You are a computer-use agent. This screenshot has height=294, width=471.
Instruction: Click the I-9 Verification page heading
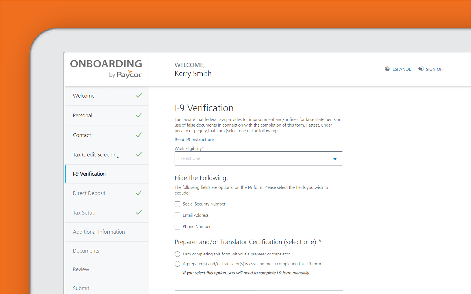tap(204, 108)
